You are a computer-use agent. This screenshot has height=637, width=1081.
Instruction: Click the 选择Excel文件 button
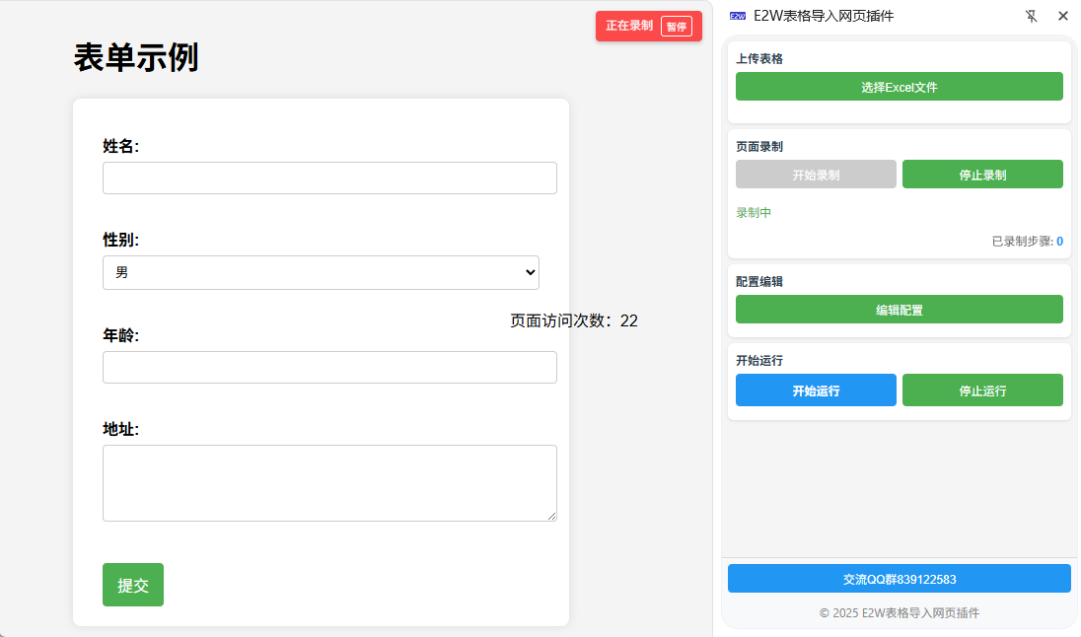pos(899,87)
